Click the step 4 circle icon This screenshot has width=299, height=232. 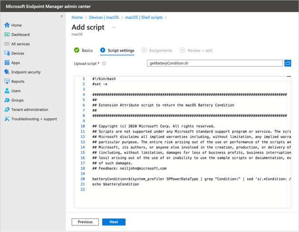(182, 50)
